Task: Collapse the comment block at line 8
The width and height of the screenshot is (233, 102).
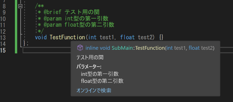Action: point(20,6)
